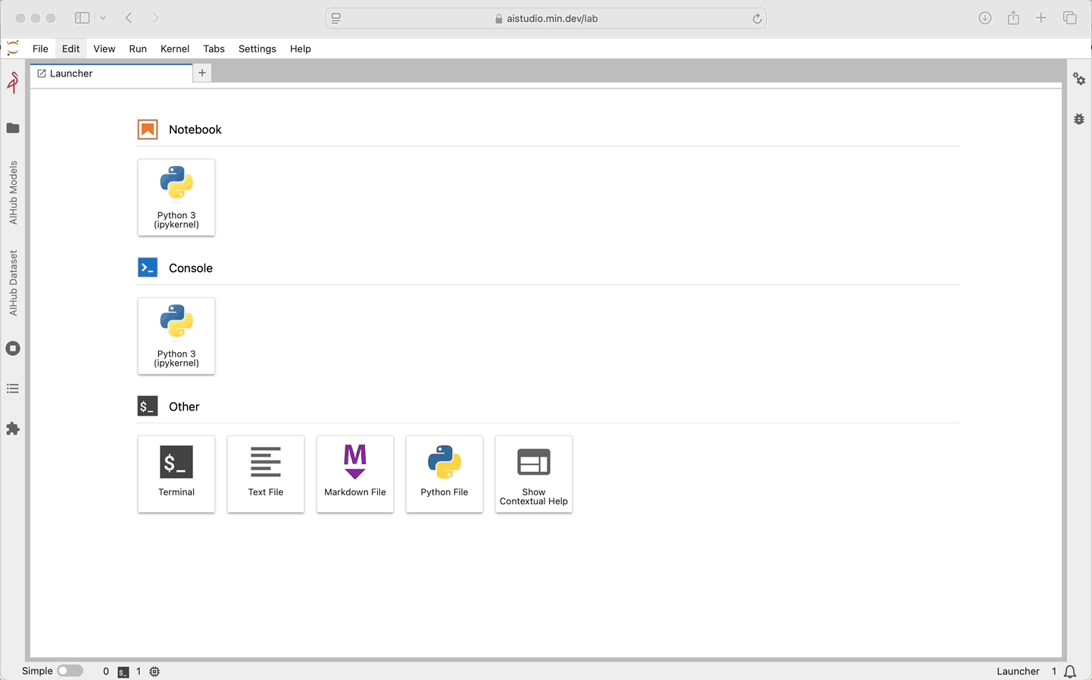
Task: Start a Python 3 console
Action: [176, 335]
